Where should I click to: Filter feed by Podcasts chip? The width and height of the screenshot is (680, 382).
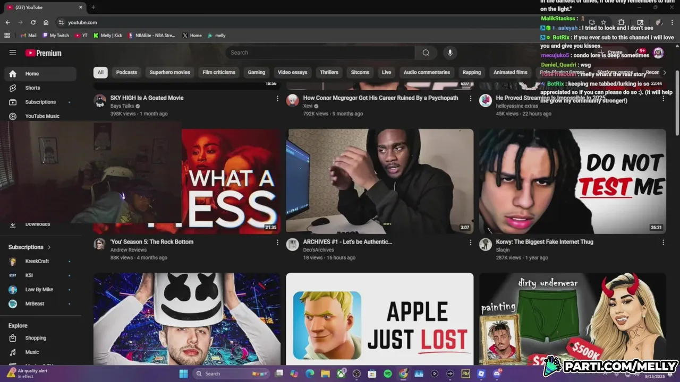tap(126, 72)
